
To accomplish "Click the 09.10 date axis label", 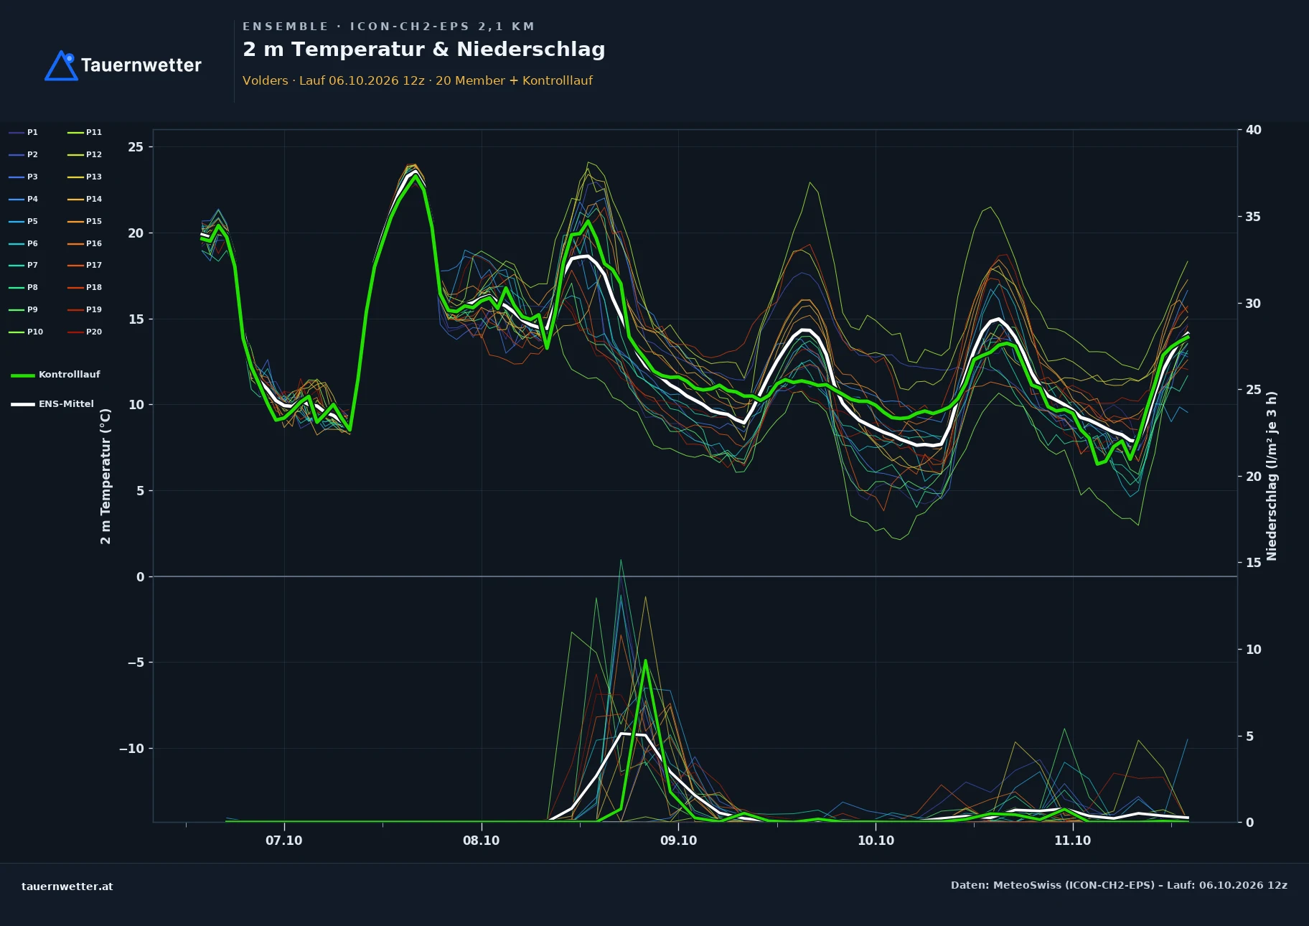I will click(x=679, y=841).
